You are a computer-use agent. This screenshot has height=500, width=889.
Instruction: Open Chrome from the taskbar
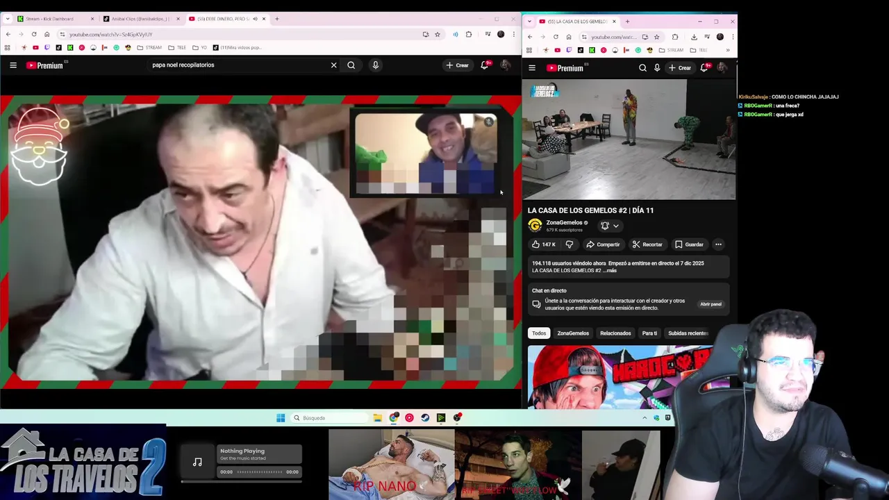coord(394,418)
